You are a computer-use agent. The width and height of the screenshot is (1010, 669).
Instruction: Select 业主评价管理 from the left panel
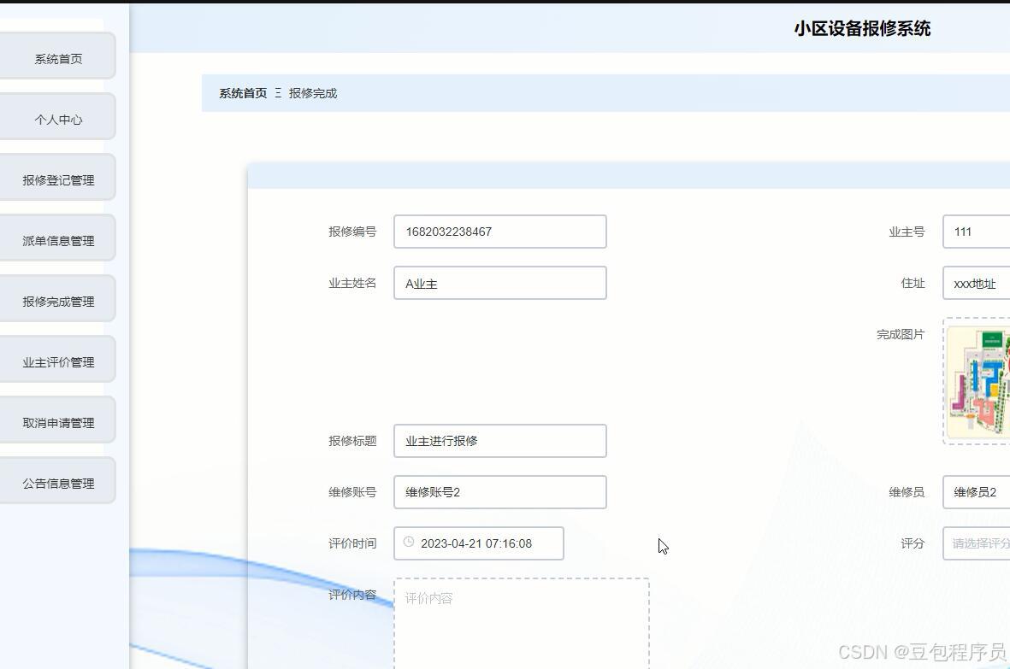click(x=57, y=359)
